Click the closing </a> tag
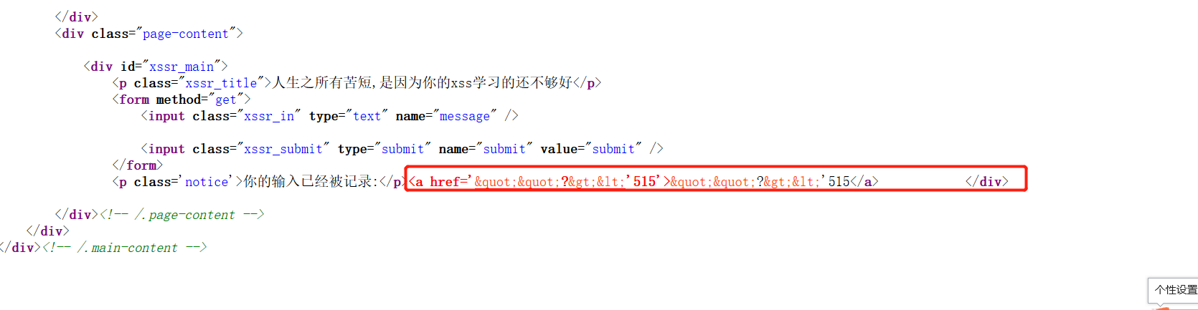 pos(864,182)
